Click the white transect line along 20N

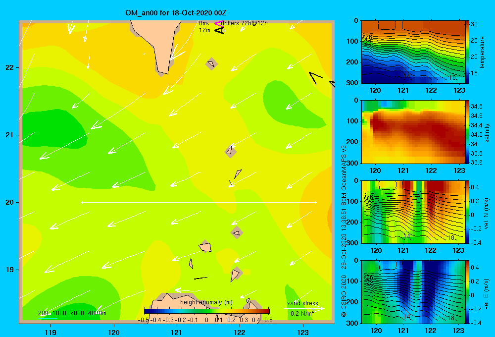199,202
